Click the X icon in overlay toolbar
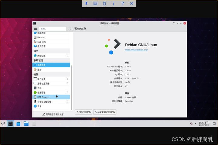The image size is (218, 145). [132, 3]
